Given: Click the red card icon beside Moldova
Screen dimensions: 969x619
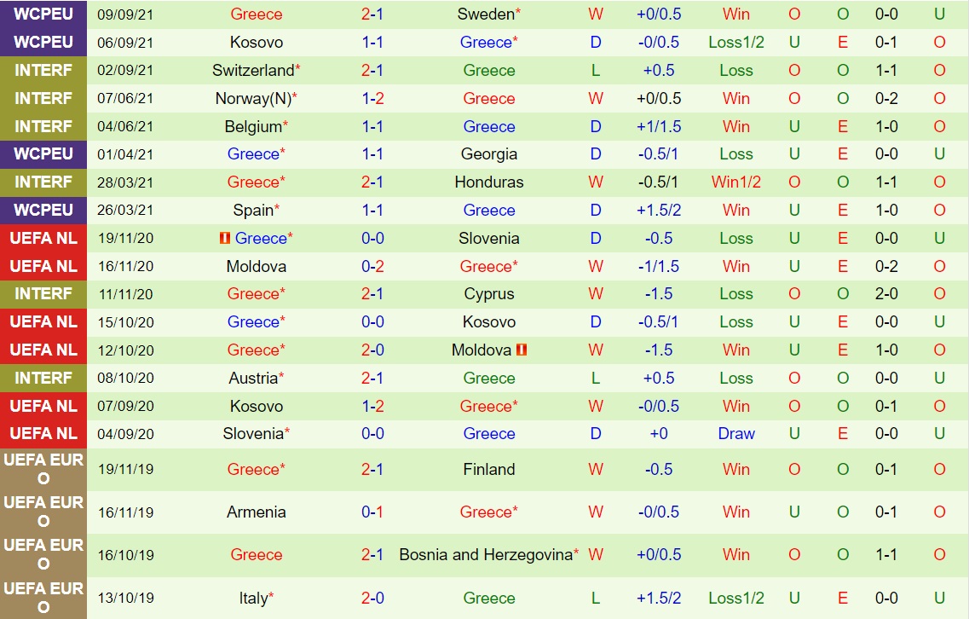Looking at the screenshot, I should tap(522, 350).
